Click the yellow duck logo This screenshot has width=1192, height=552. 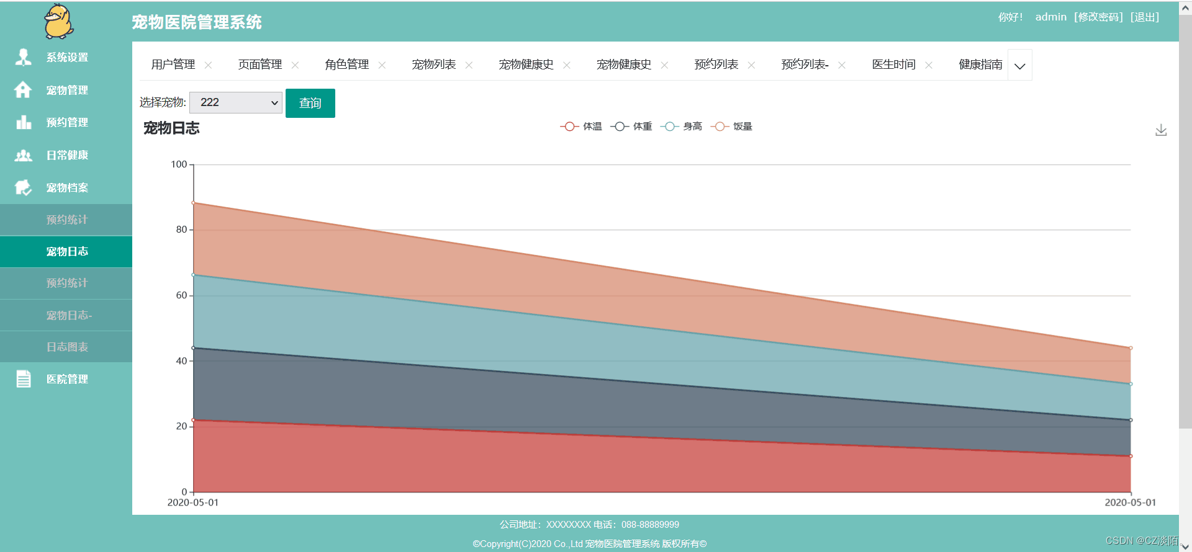[x=59, y=21]
